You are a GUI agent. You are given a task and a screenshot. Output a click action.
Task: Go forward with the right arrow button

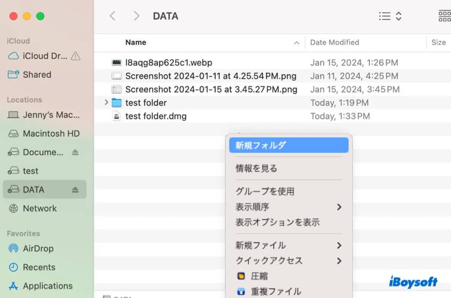click(x=136, y=16)
